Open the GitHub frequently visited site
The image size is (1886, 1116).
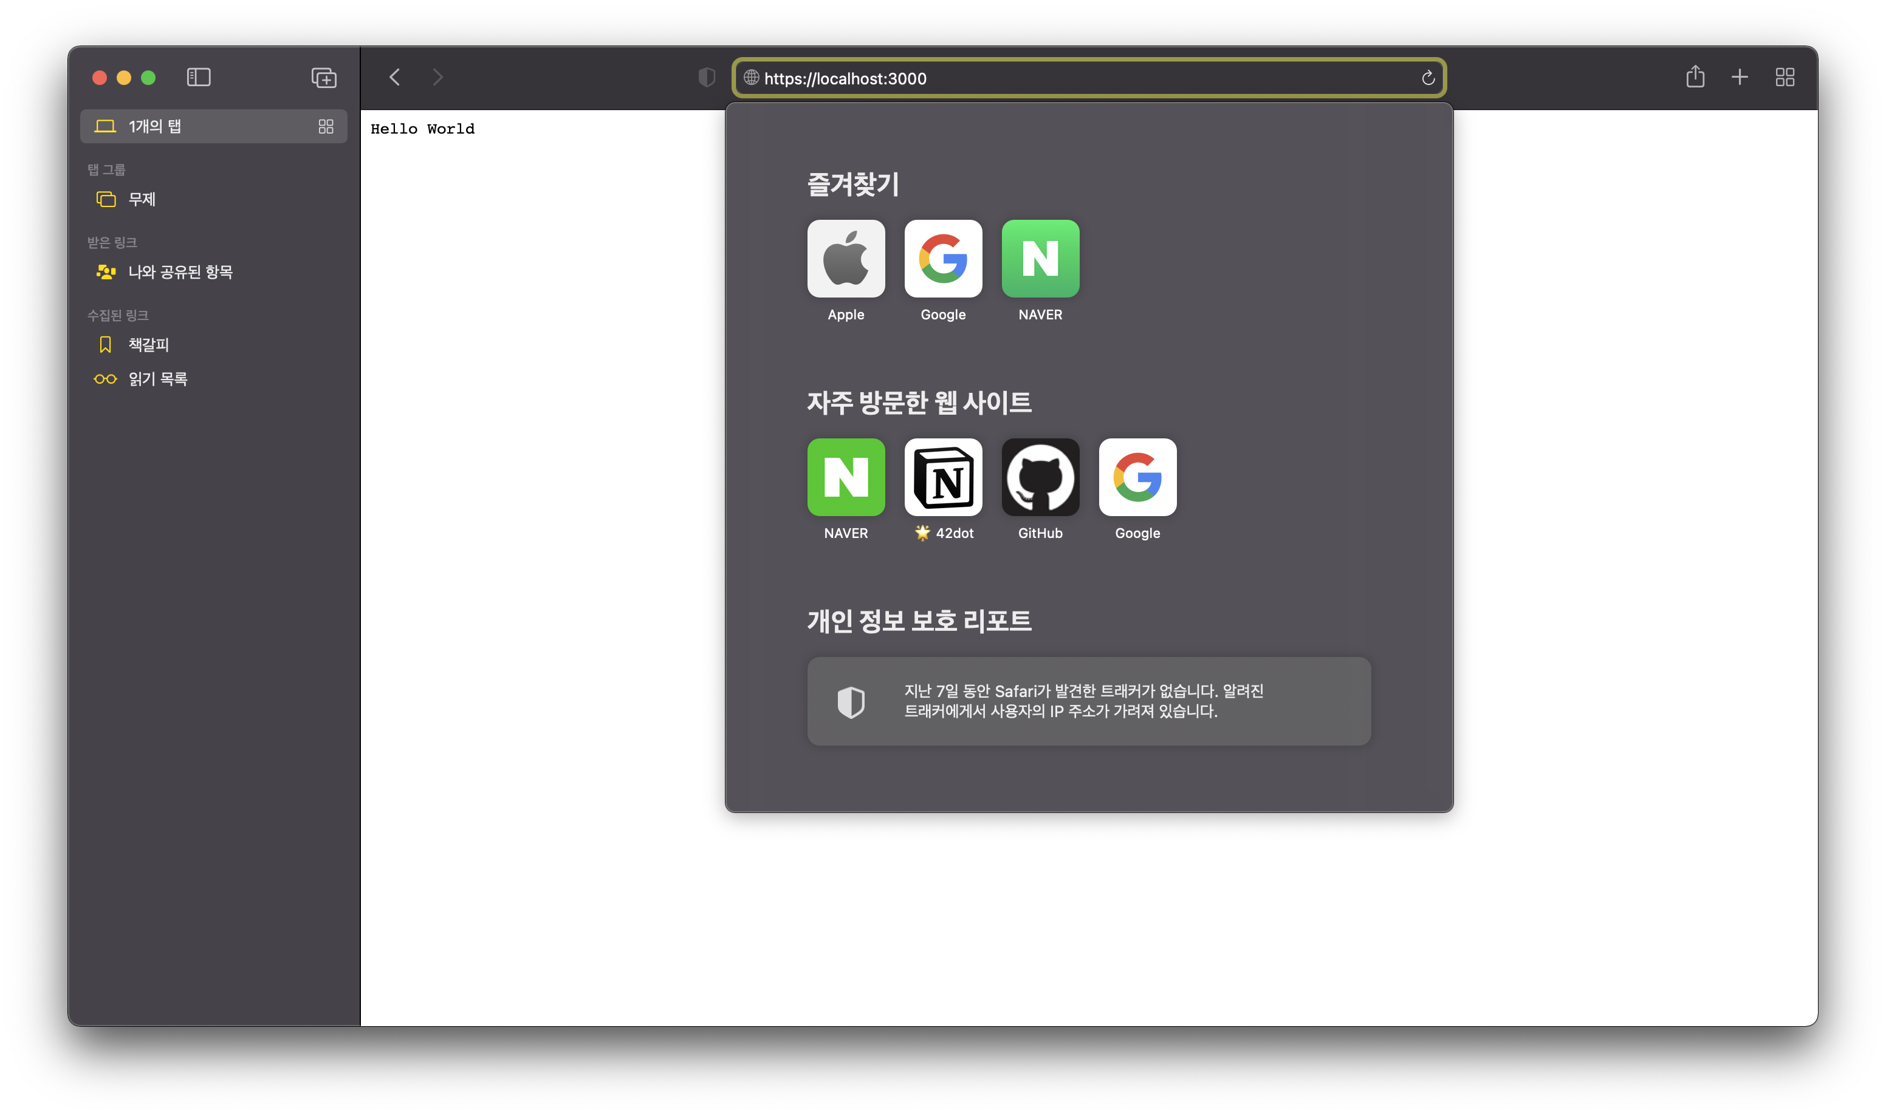click(1040, 477)
